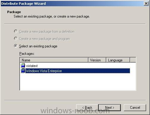
Task: Enable the 'Select an existing package' radio button
Action: (x=16, y=46)
